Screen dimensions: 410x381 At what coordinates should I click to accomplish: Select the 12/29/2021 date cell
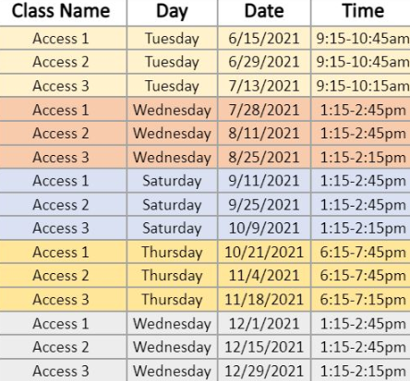(264, 371)
